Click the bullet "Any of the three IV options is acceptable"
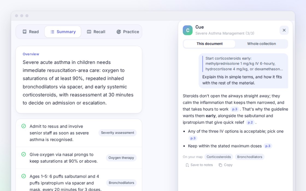306x191 pixels. [236, 131]
